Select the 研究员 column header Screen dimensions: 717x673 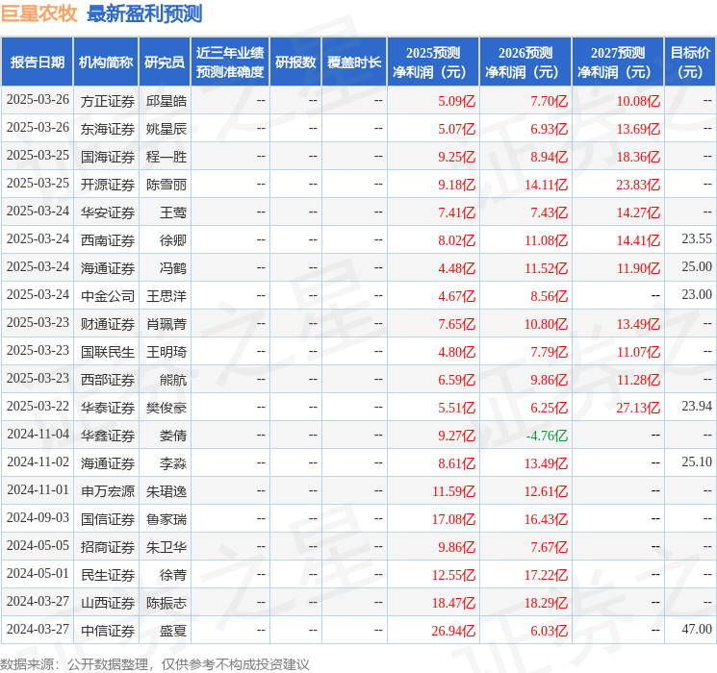click(164, 62)
